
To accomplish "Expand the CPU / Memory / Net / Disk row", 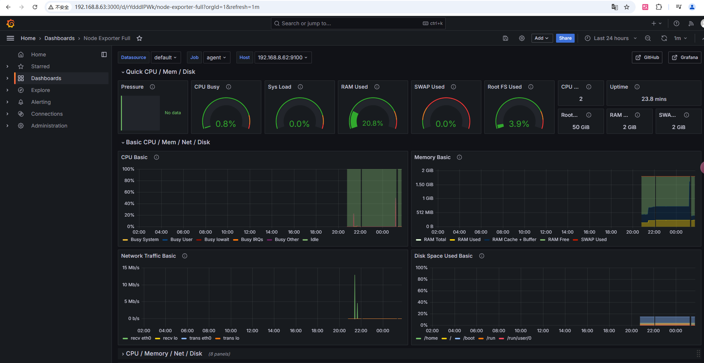I will click(164, 354).
